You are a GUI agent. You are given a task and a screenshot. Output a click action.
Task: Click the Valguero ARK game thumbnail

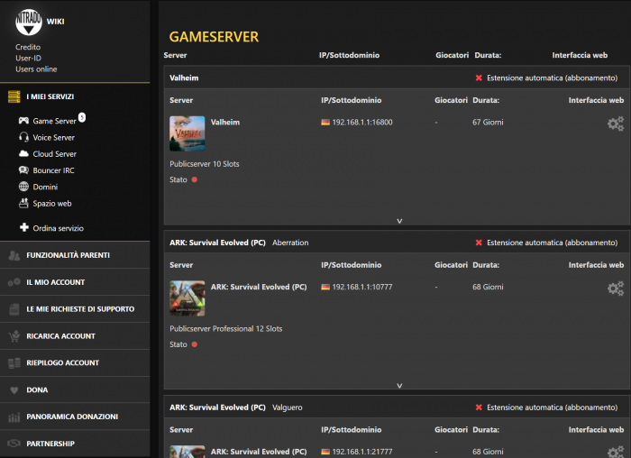tap(187, 452)
